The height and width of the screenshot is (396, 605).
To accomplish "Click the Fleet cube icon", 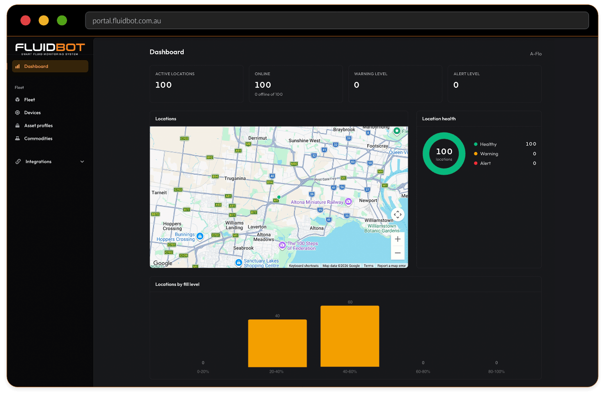I will point(17,99).
